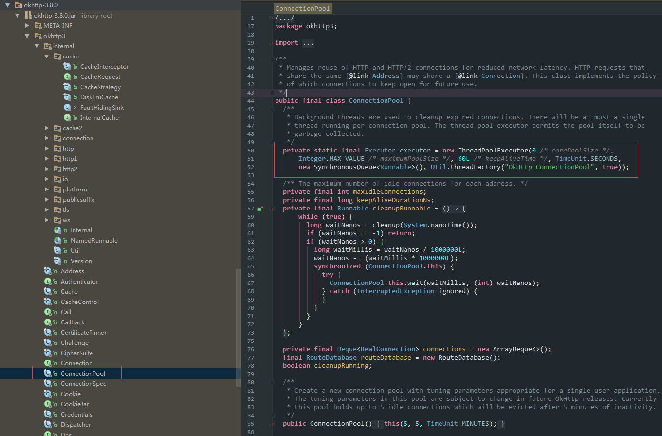Select ConnectionPool in the project tree
This screenshot has width=662, height=436.
point(83,374)
